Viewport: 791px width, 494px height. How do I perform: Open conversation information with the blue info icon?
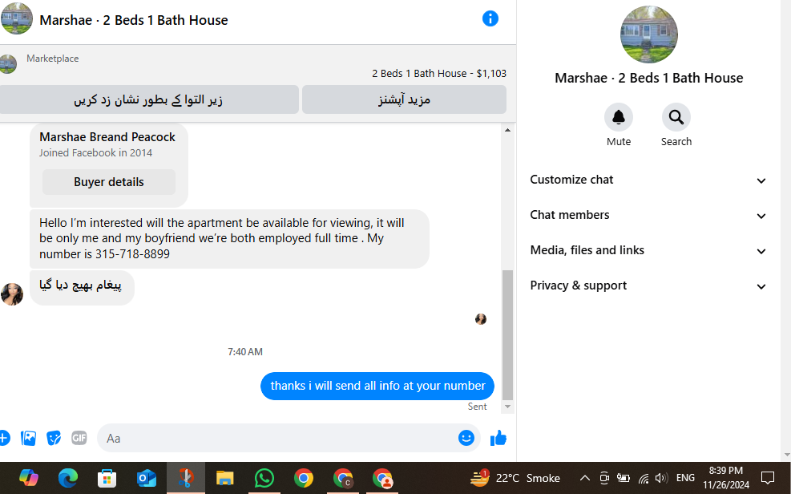[490, 18]
